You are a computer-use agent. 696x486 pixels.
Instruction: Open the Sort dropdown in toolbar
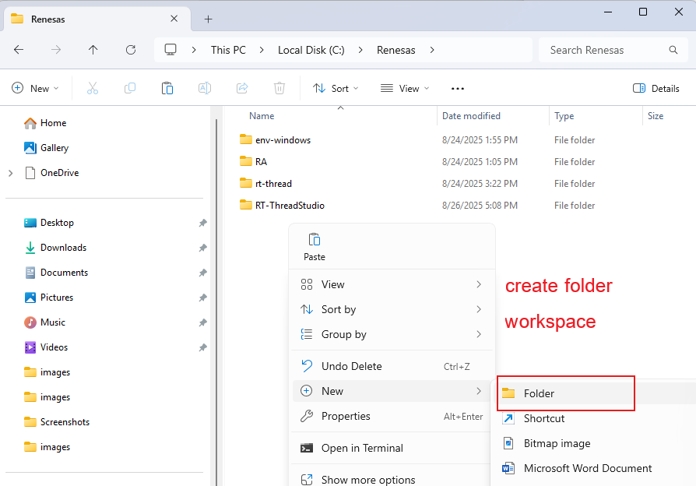(336, 88)
